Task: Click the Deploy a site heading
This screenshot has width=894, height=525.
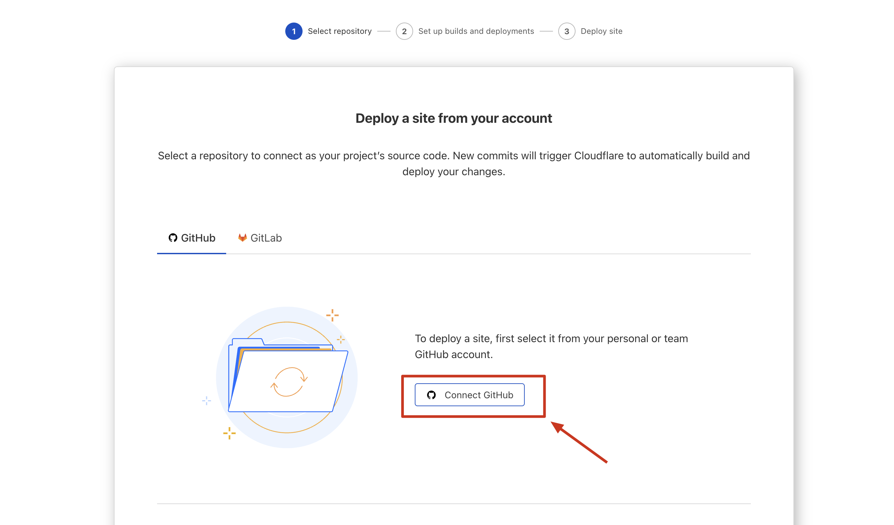Action: (x=453, y=118)
